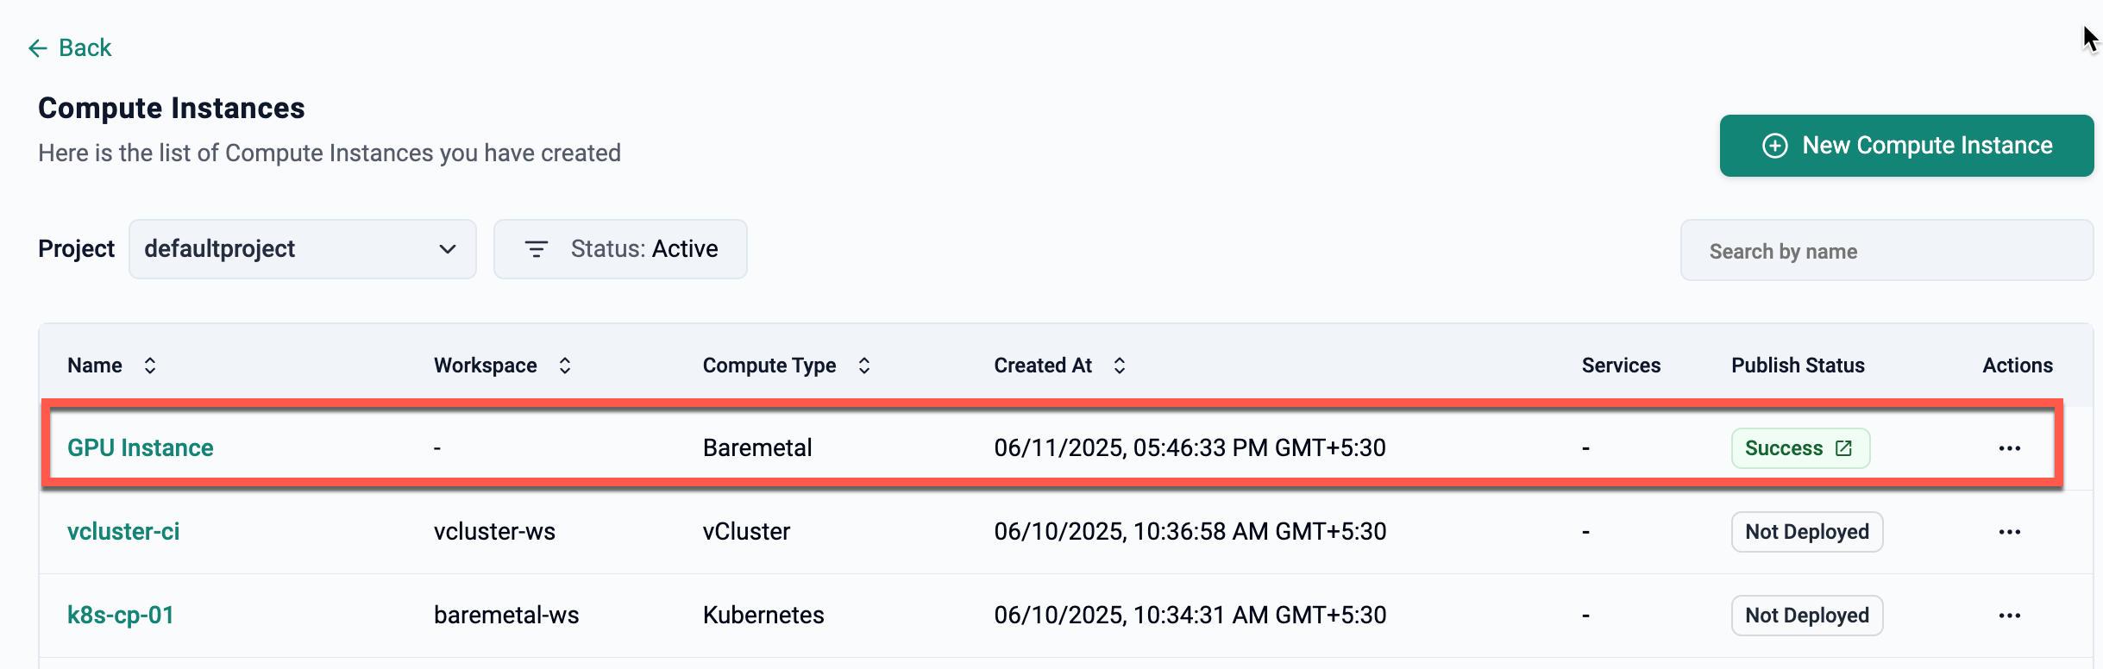
Task: Click external link icon in Success badge
Action: (x=1843, y=448)
